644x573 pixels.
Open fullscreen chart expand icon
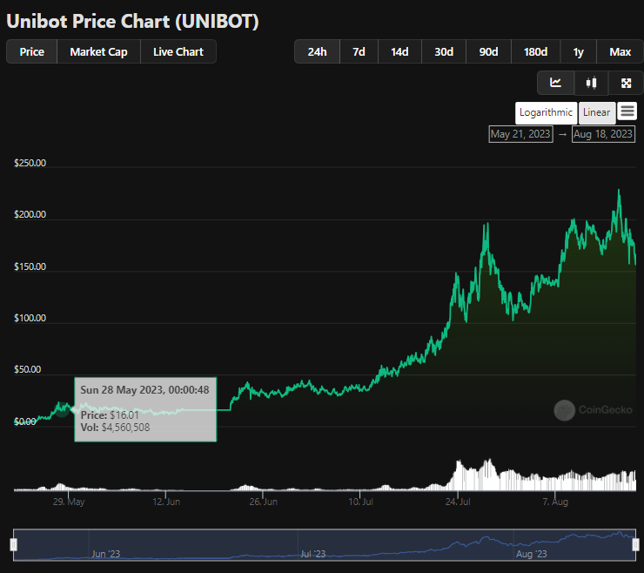[x=626, y=83]
